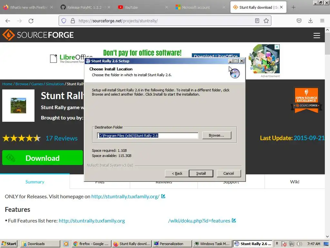Open external link icon beside stuntrally.tuxfamily.org/
The width and height of the screenshot is (330, 248).
pos(163,196)
